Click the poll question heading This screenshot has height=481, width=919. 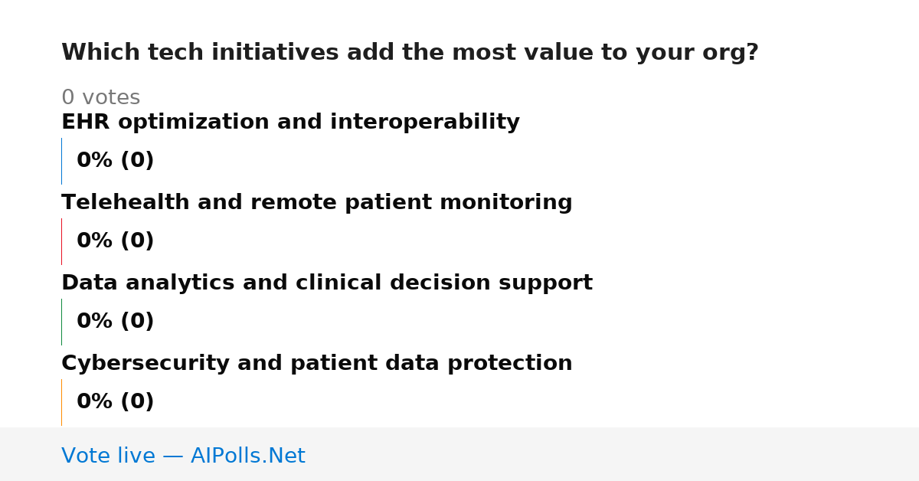(410, 53)
